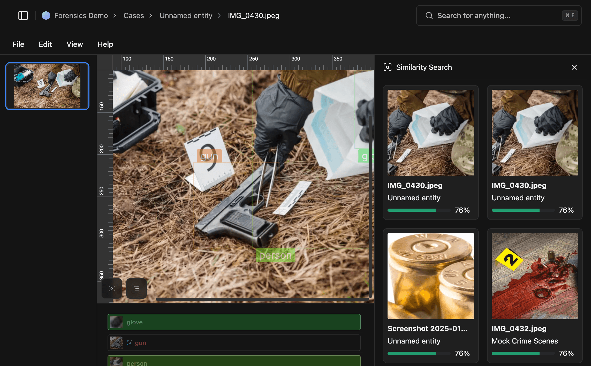Open the list menu button on canvas
This screenshot has width=591, height=366.
coord(137,288)
